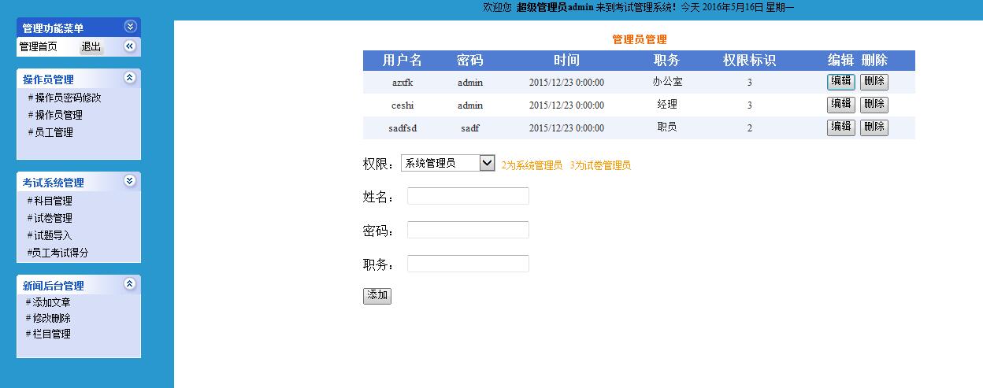This screenshot has height=388, width=983.
Task: Click the 用户名 column header
Action: pos(402,61)
